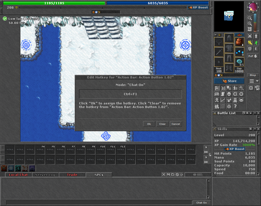
Task: Click the logout exit icon
Action: 257,88
